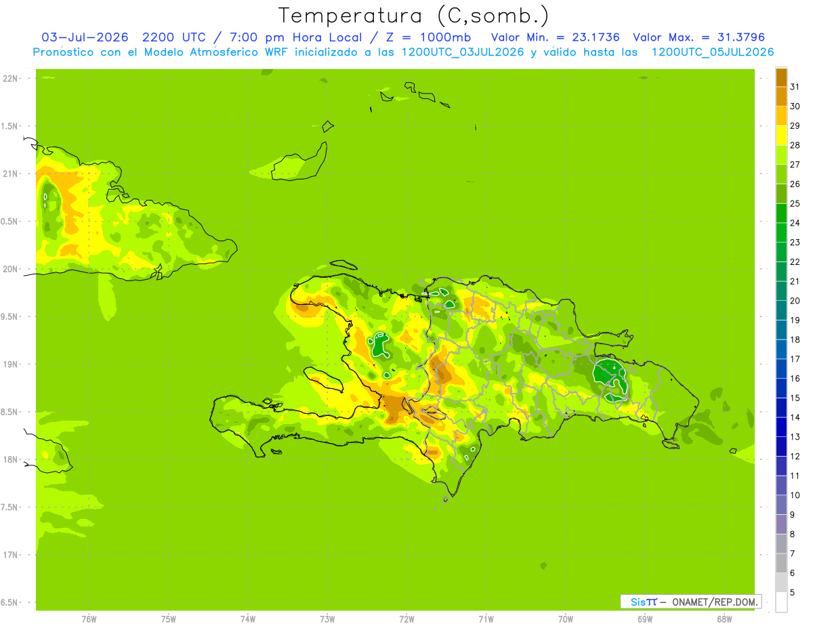
Task: Click the '1.5N' latitude label
Action: coord(9,126)
